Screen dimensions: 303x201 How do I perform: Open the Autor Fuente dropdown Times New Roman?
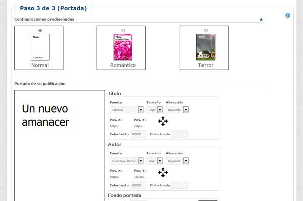pyautogui.click(x=127, y=161)
